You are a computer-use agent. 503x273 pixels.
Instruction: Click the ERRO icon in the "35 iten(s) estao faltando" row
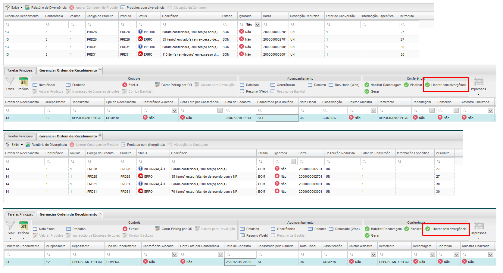[140, 176]
